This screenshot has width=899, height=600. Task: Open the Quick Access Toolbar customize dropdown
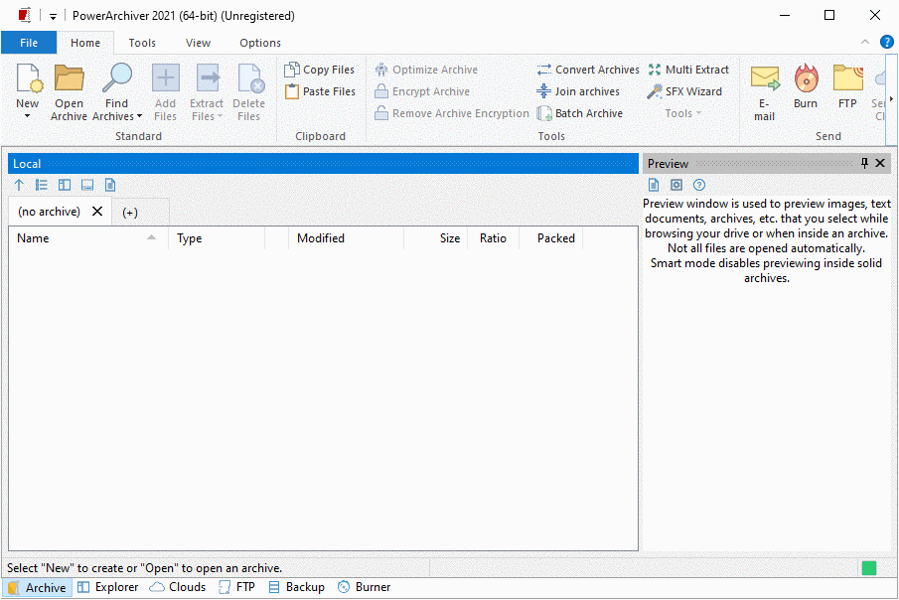tap(53, 16)
